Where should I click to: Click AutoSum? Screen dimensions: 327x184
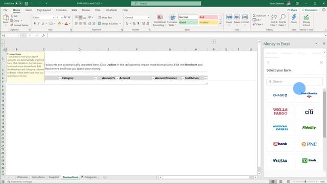point(260,16)
